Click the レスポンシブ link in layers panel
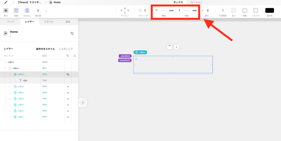 [x=66, y=49]
